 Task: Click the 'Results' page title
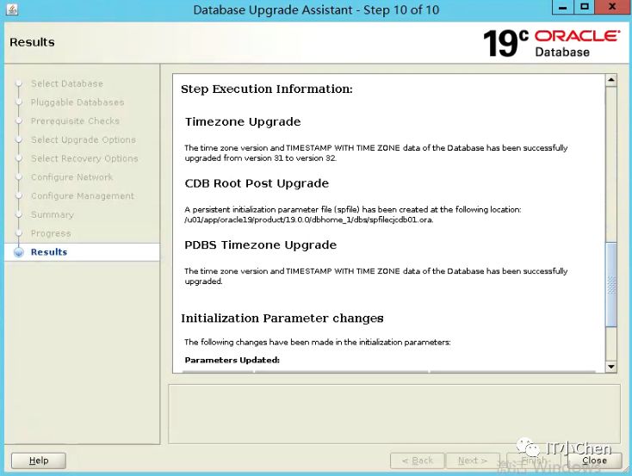[32, 42]
